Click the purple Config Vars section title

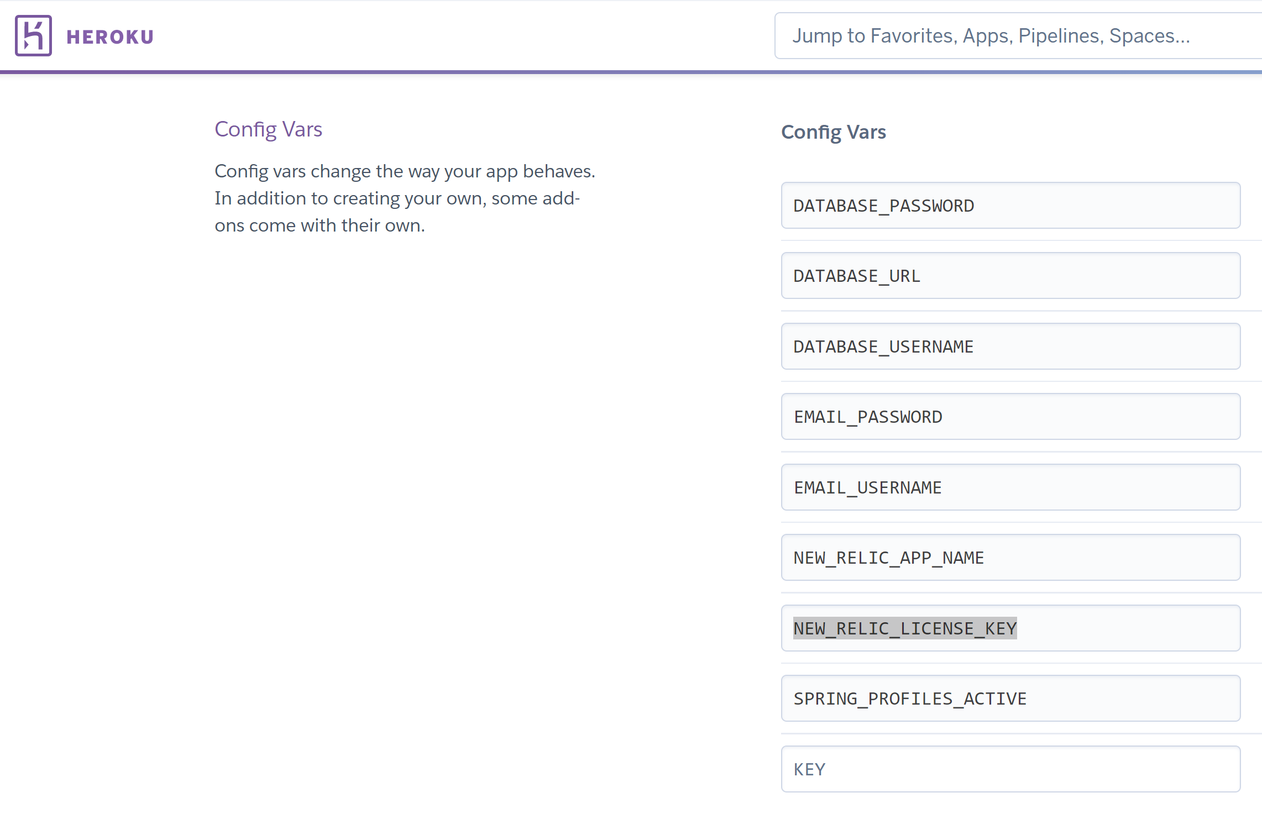click(268, 129)
